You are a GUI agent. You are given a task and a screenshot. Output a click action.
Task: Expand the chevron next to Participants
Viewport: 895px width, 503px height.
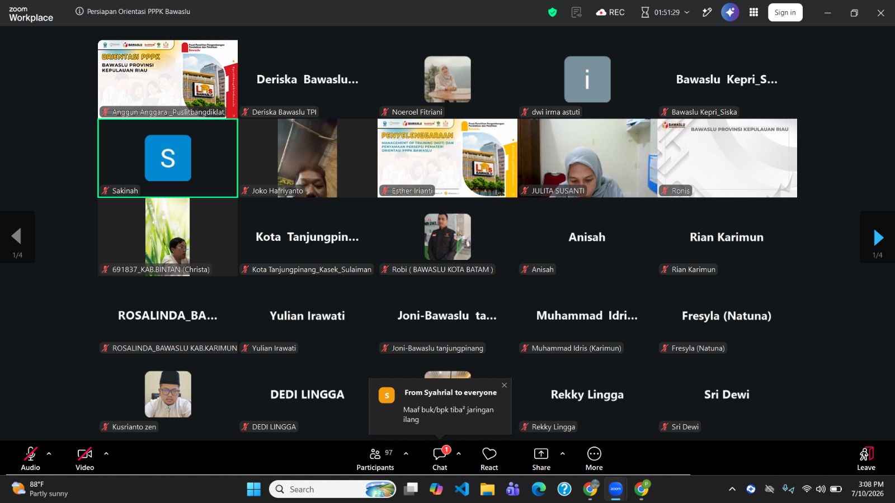[x=406, y=454]
